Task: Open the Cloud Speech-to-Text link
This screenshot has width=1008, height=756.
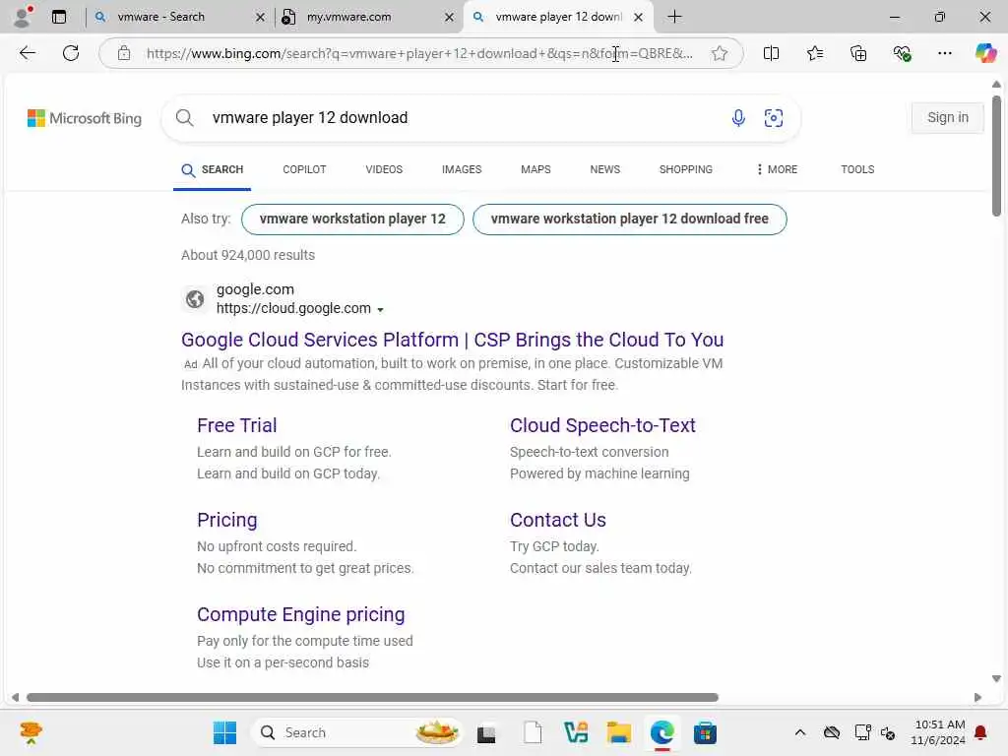Action: coord(602,425)
